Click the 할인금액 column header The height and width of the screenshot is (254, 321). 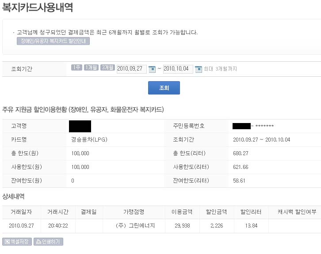(217, 212)
